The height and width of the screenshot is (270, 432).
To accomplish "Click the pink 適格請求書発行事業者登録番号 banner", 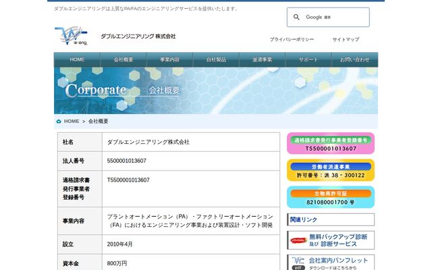I will coord(331,143).
